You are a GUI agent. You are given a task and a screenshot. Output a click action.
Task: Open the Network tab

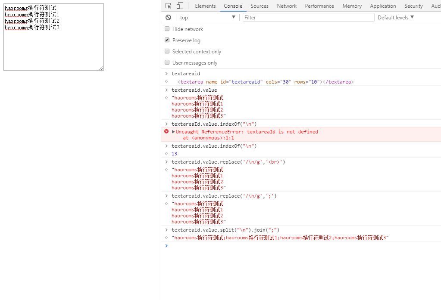pyautogui.click(x=287, y=6)
